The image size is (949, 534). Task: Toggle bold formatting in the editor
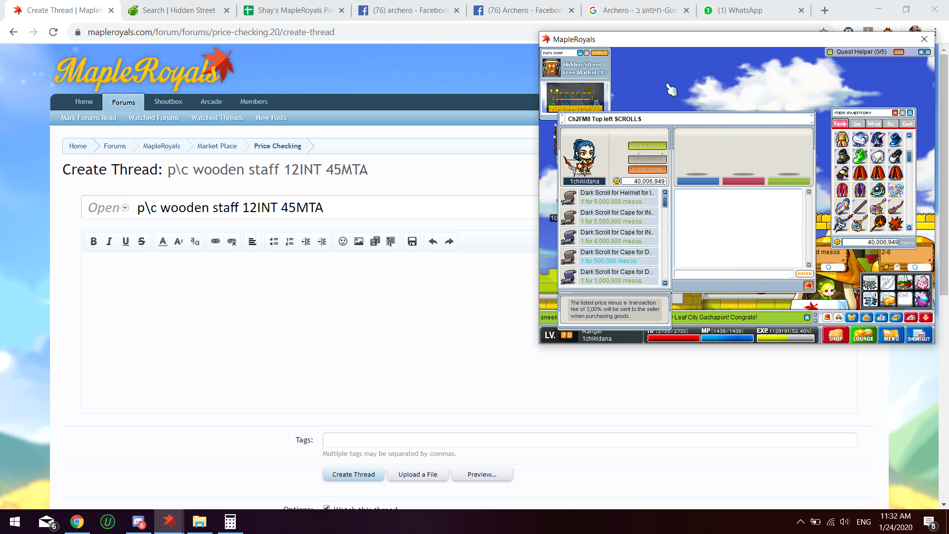[x=93, y=241]
